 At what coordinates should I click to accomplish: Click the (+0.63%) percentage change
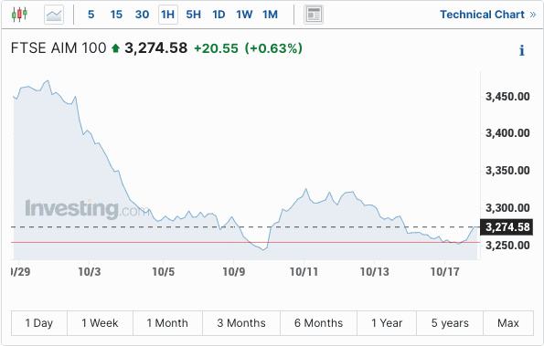273,48
